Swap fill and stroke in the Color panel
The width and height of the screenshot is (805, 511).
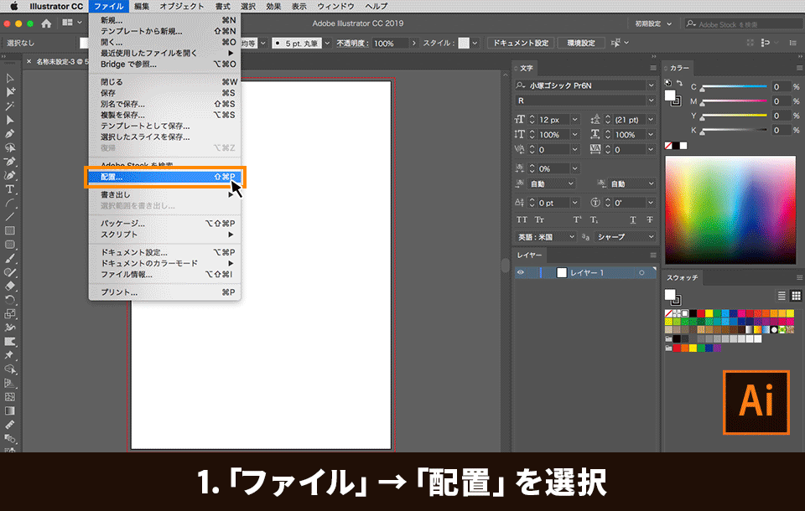(678, 82)
